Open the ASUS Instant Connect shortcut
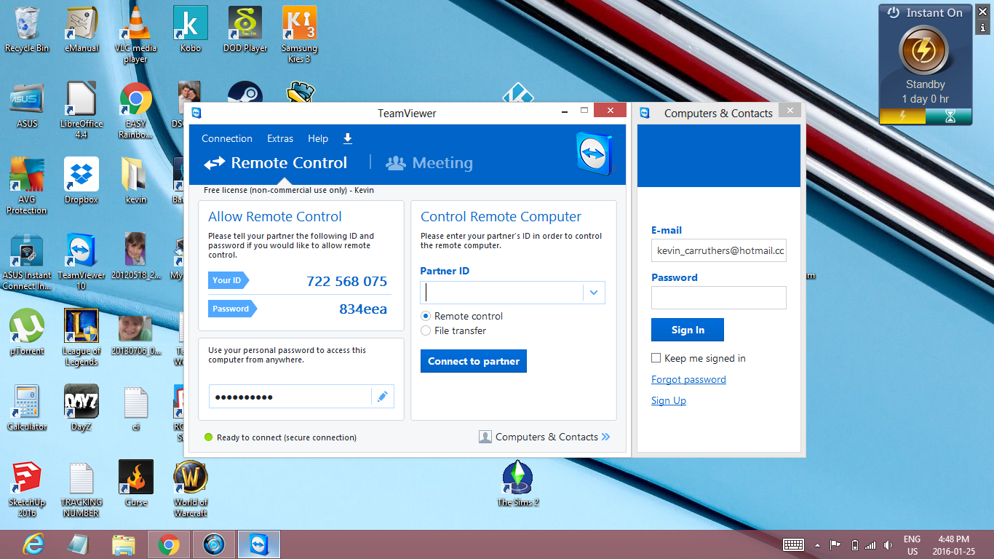 27,261
